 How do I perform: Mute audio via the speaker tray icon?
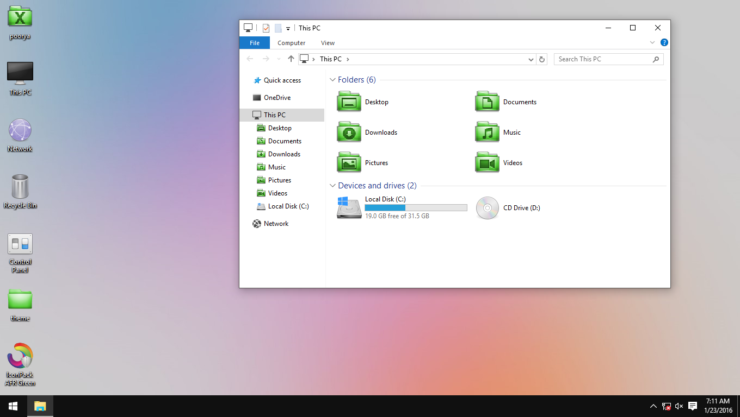pyautogui.click(x=679, y=406)
